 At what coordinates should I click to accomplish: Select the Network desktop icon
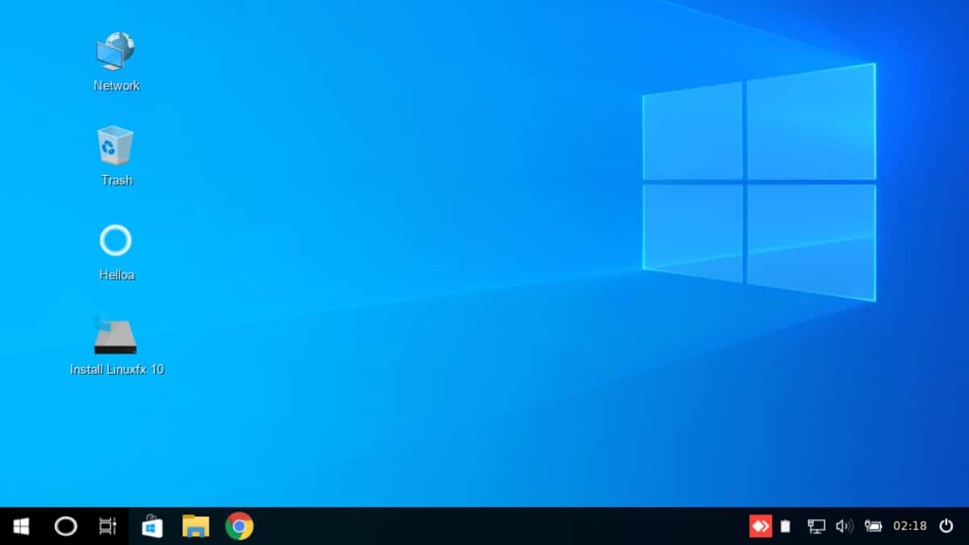[115, 52]
